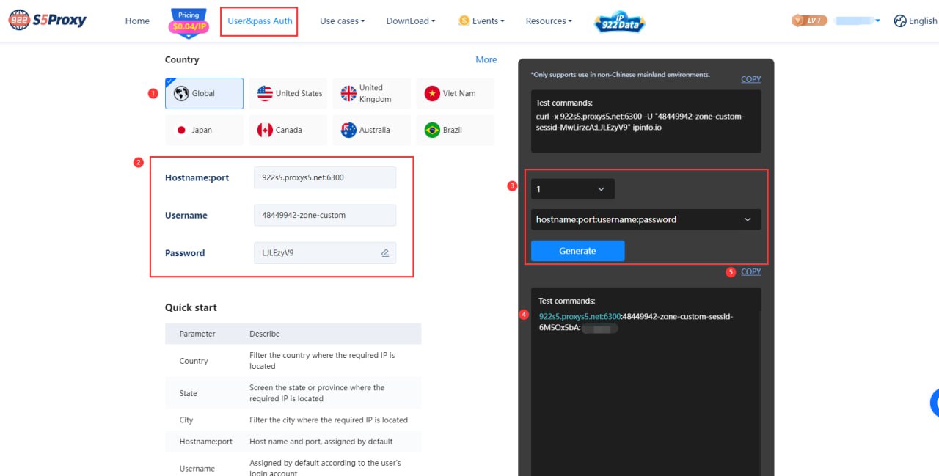Pick Canada country option

(288, 130)
